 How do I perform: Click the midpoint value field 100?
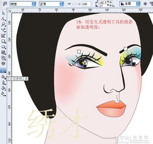point(86,4)
